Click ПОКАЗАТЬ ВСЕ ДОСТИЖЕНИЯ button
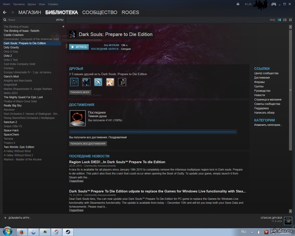The height and width of the screenshot is (236, 295). 88,144
